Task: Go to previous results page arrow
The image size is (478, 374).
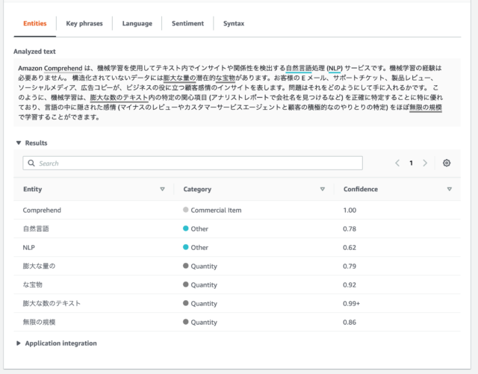Action: (397, 163)
